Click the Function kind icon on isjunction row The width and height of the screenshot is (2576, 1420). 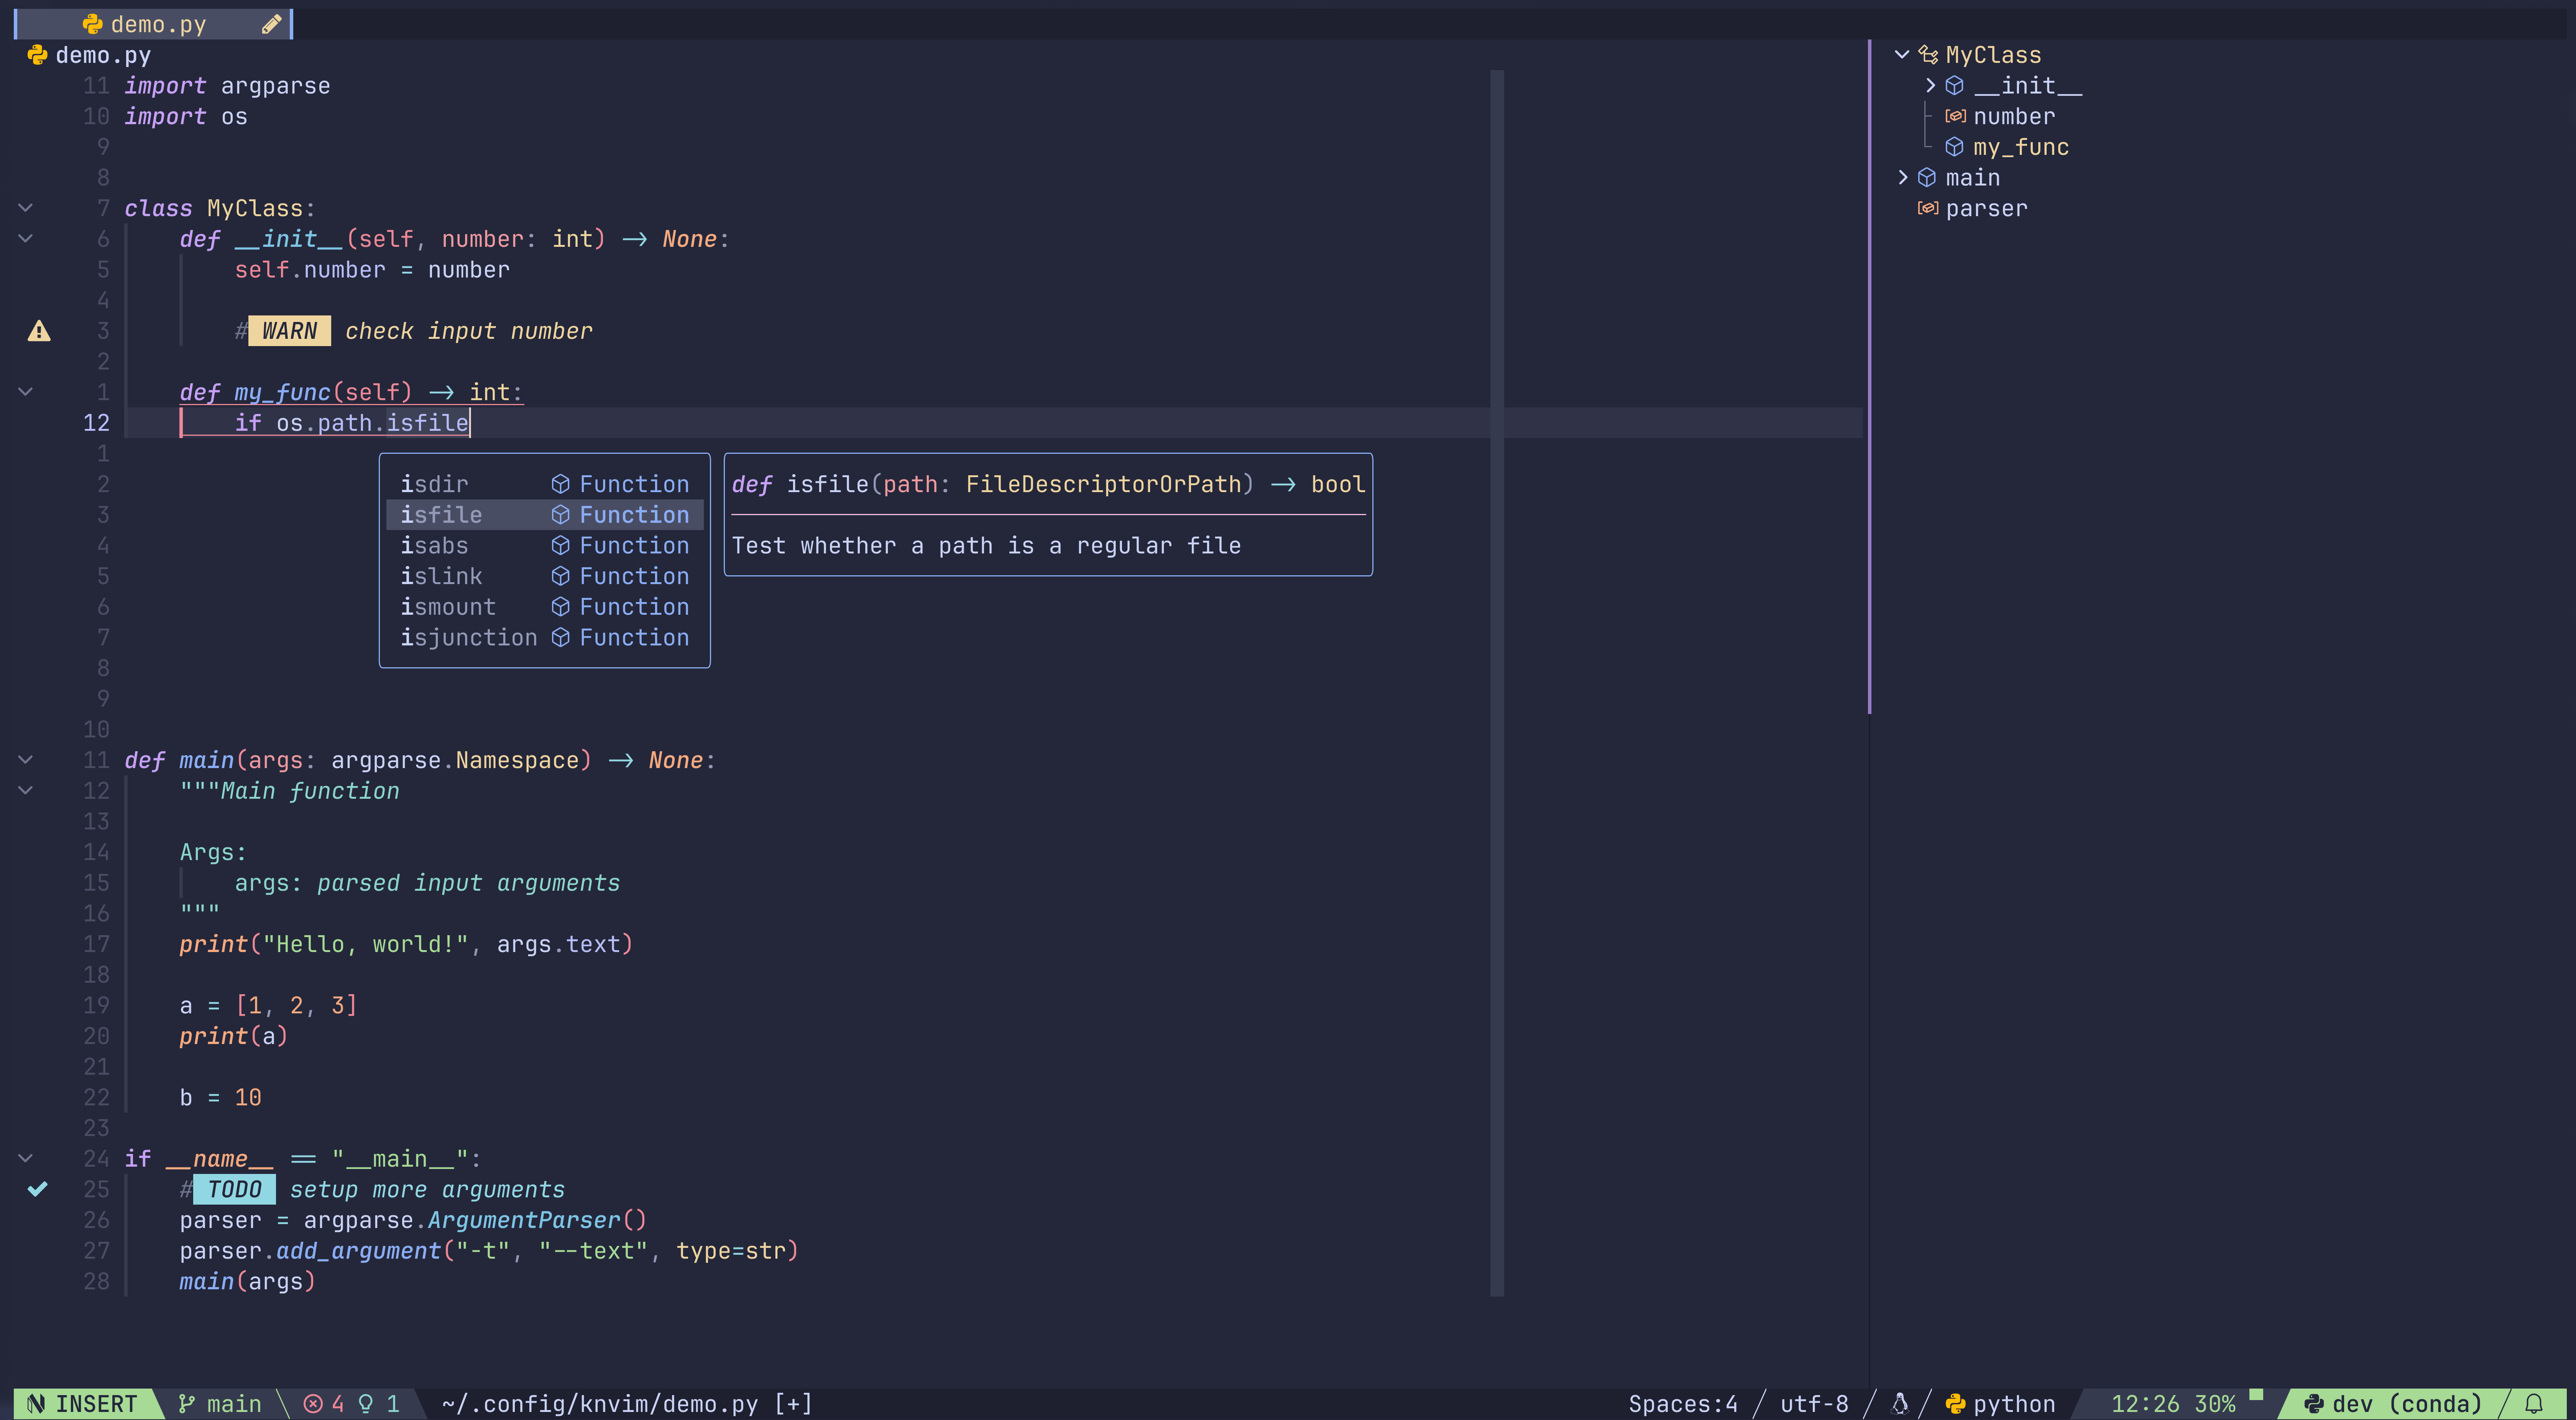561,637
